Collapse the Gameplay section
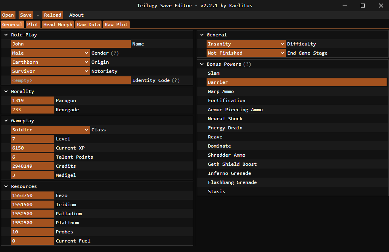The height and width of the screenshot is (252, 389). pos(6,121)
